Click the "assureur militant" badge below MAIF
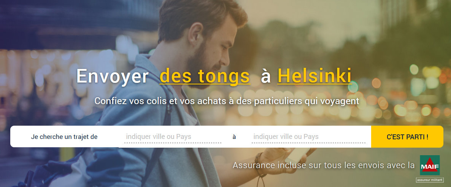The image size is (451, 187). pyautogui.click(x=430, y=180)
